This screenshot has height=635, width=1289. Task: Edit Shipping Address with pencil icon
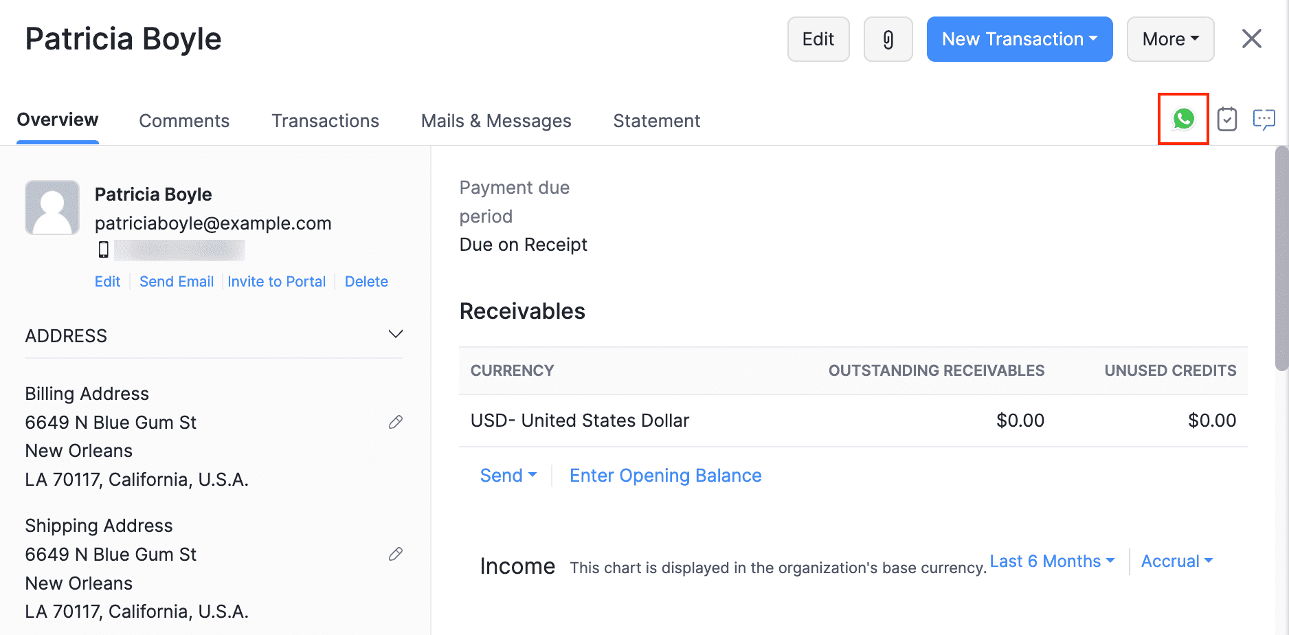396,554
